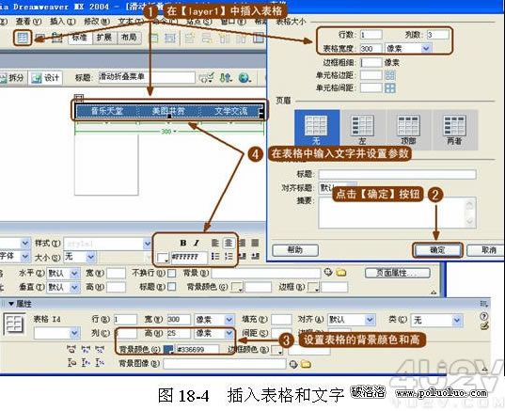Screen dimensions: 505x411
Task: Open table border color swatch
Action: (x=276, y=350)
